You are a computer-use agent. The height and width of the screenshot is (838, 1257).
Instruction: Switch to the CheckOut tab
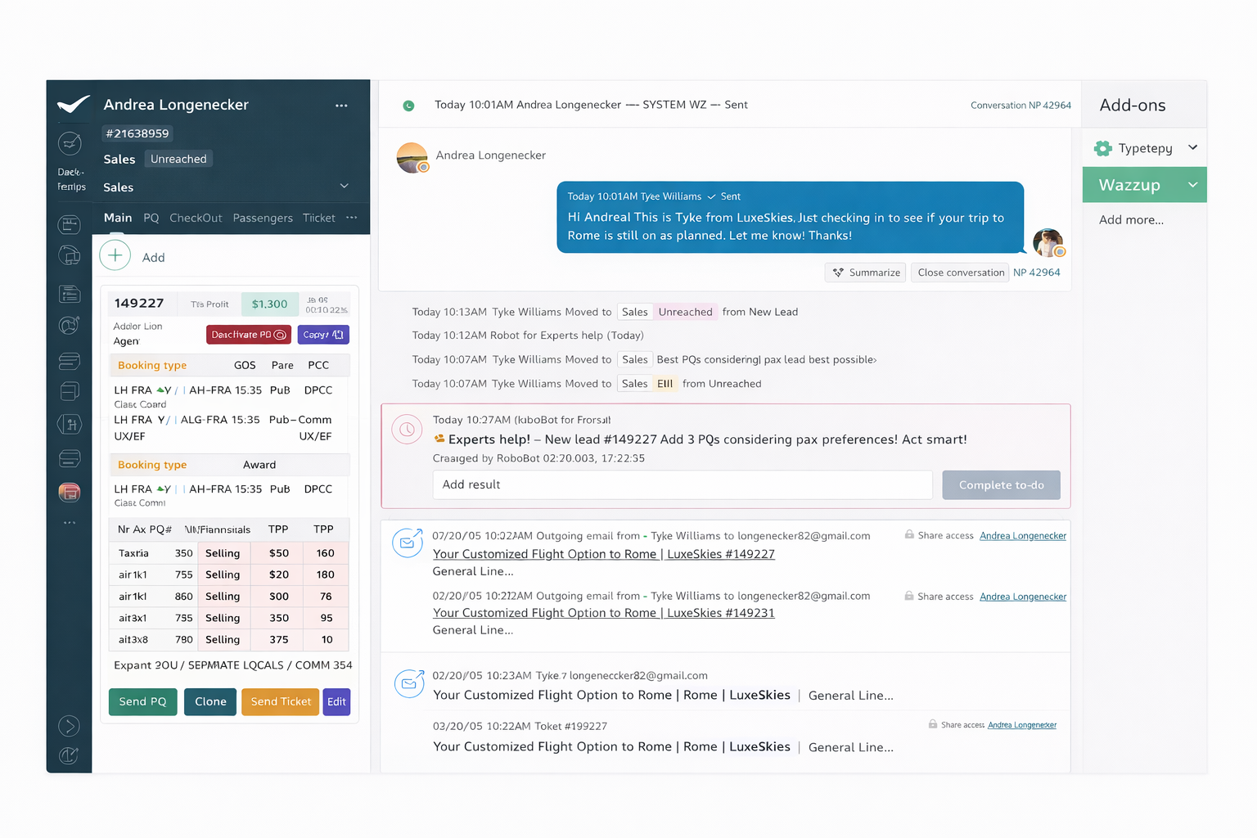tap(196, 218)
